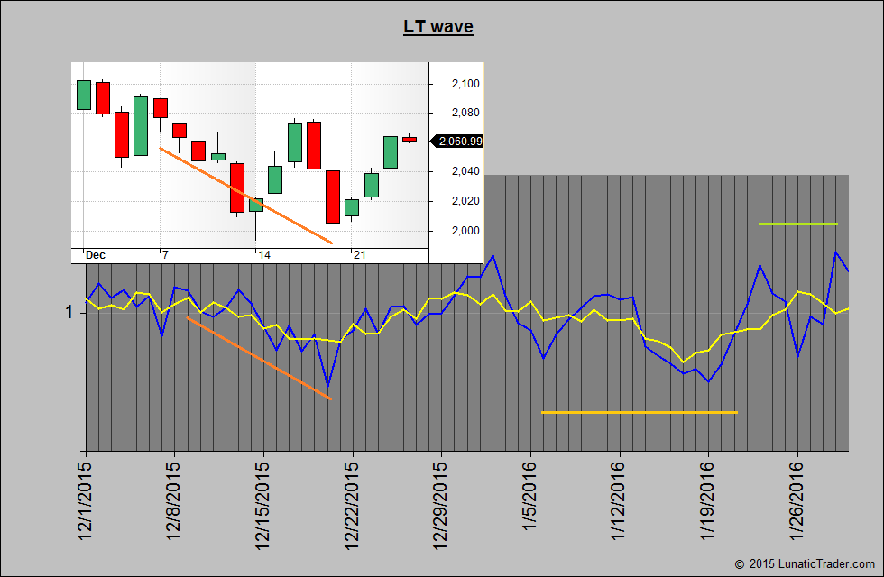
Task: Click the LT wave chart title
Action: pyautogui.click(x=437, y=27)
